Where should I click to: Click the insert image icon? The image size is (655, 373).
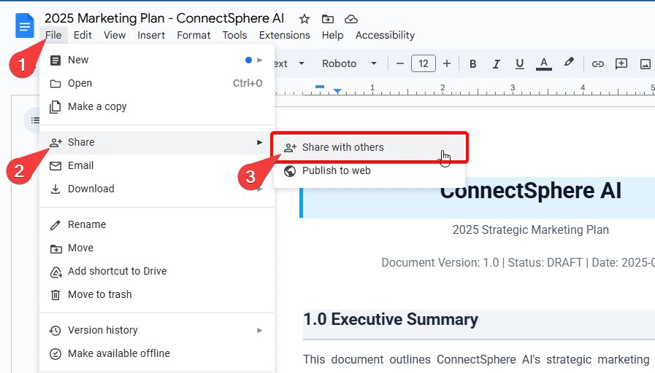[x=645, y=64]
